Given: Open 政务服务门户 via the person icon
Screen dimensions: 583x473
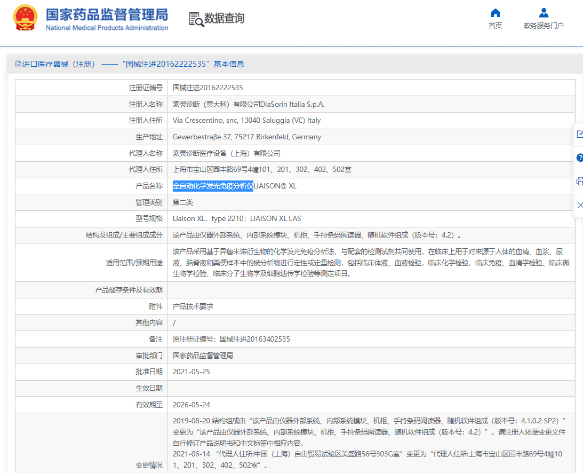Looking at the screenshot, I should click(544, 13).
